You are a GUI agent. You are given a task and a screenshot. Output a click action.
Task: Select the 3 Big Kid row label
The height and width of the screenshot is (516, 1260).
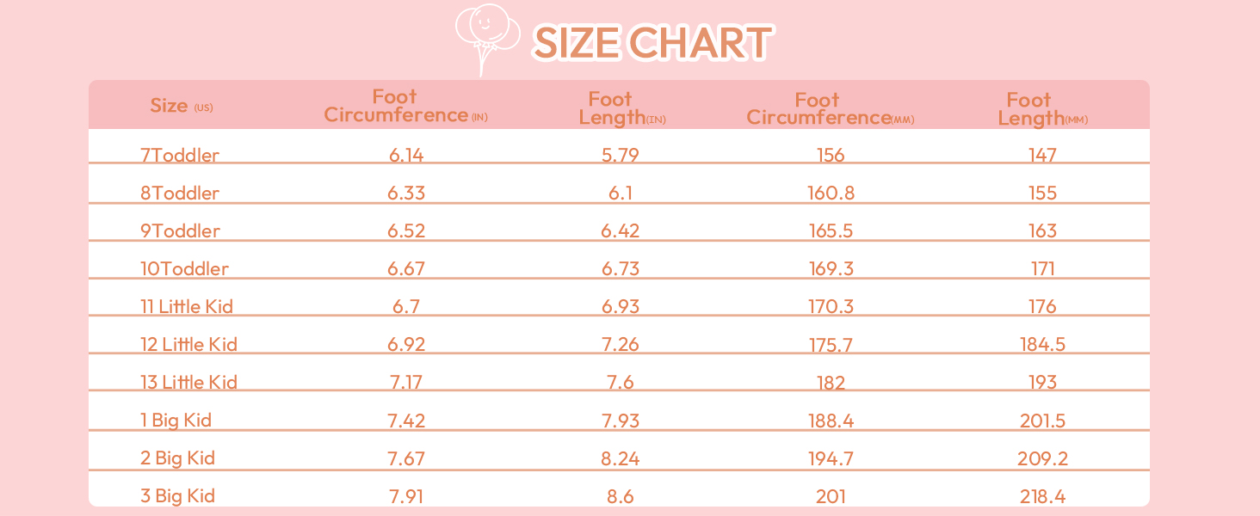pyautogui.click(x=177, y=496)
